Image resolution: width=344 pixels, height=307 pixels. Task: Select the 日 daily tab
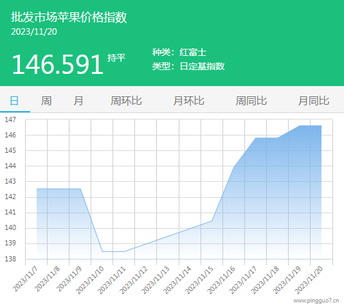(15, 101)
